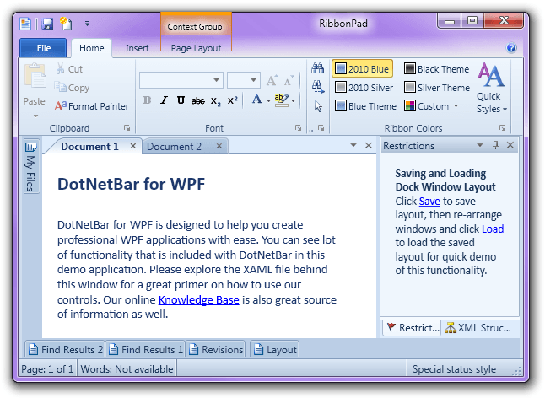Click the Paste clipboard icon
This screenshot has height=398, width=545.
35,76
